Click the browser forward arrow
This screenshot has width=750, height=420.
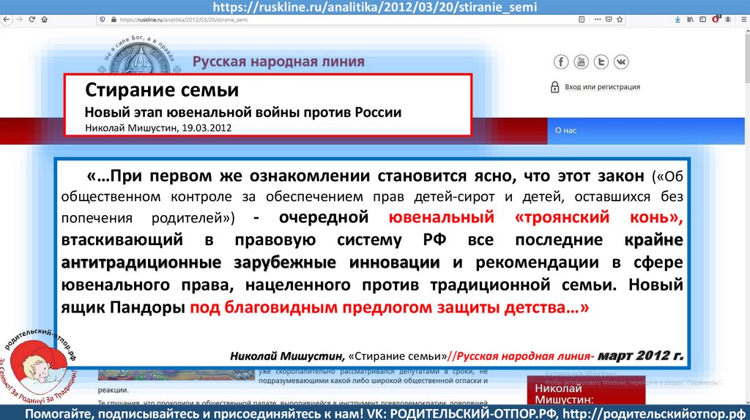coord(19,20)
